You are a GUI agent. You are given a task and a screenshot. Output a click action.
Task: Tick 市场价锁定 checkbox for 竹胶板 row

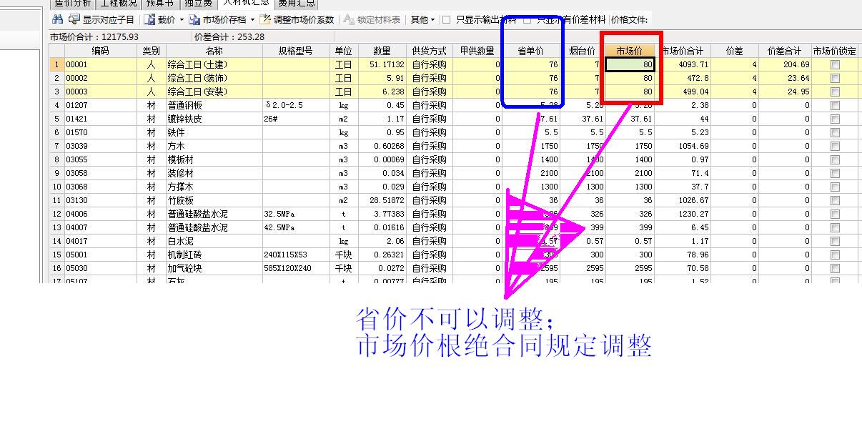coord(835,200)
